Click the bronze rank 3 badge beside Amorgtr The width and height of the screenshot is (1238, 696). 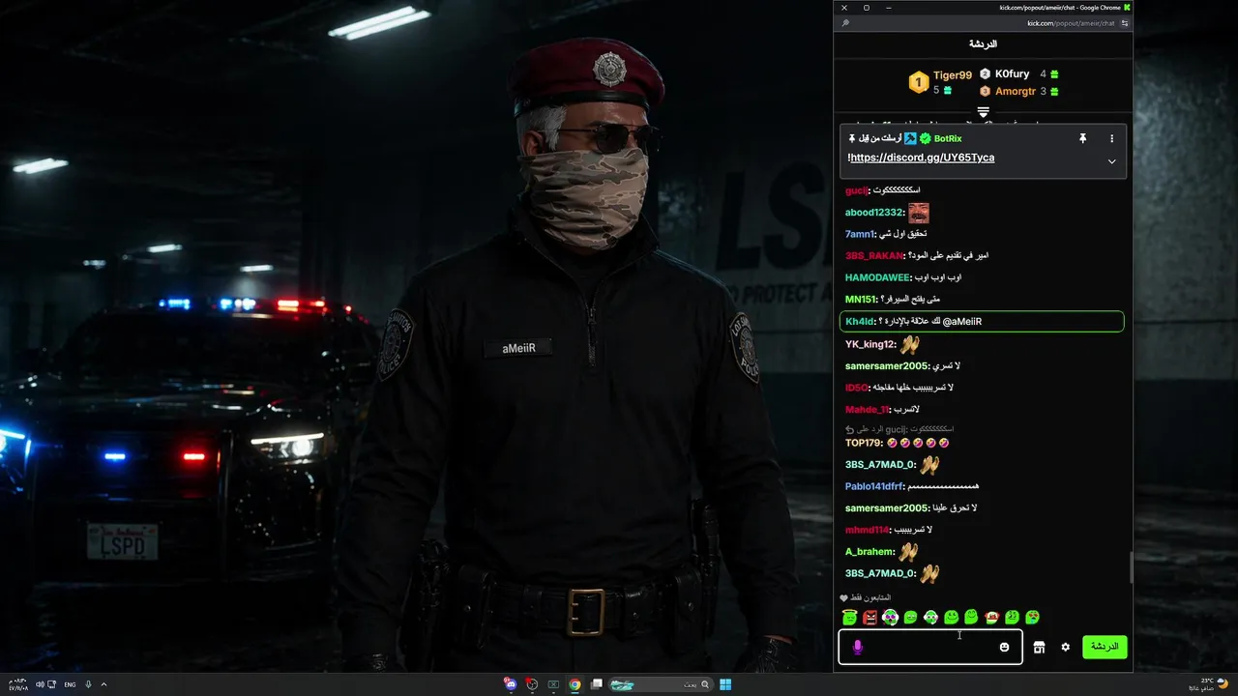click(985, 91)
